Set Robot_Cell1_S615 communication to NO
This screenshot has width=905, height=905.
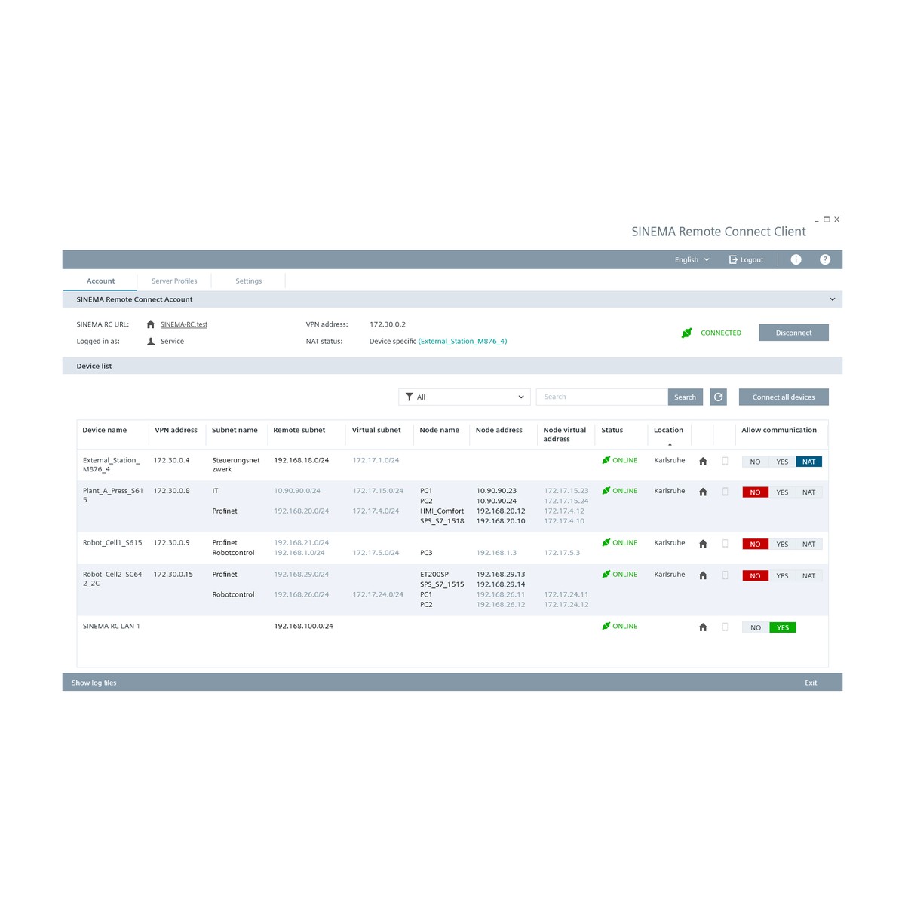(x=756, y=544)
